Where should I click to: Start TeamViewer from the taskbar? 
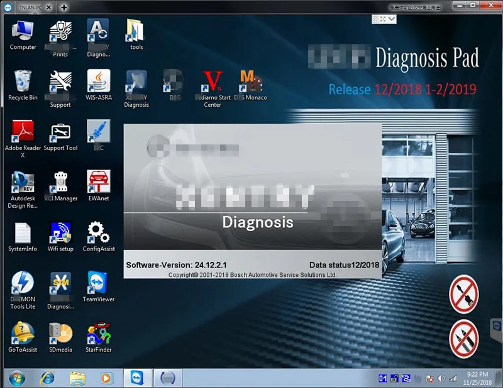(138, 379)
